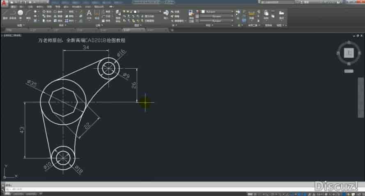Screen dimensions: 365x196
Task: Open the layer selection dropdown
Action: click(x=160, y=11)
